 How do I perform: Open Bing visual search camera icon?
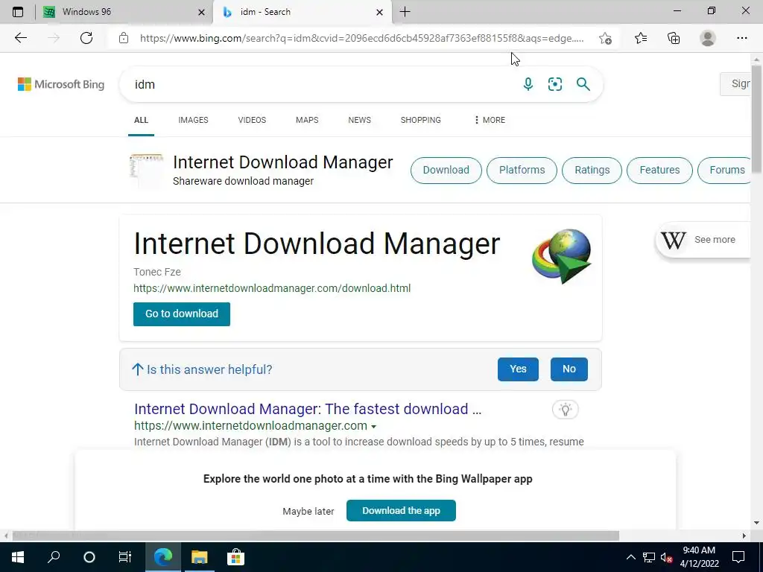coord(554,84)
